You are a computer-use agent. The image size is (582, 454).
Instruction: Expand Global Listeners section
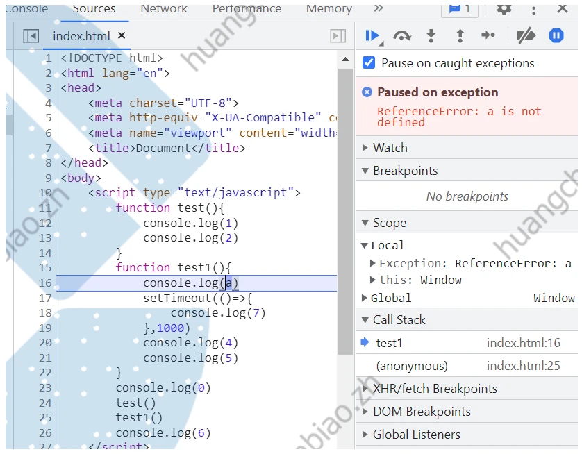(466, 435)
